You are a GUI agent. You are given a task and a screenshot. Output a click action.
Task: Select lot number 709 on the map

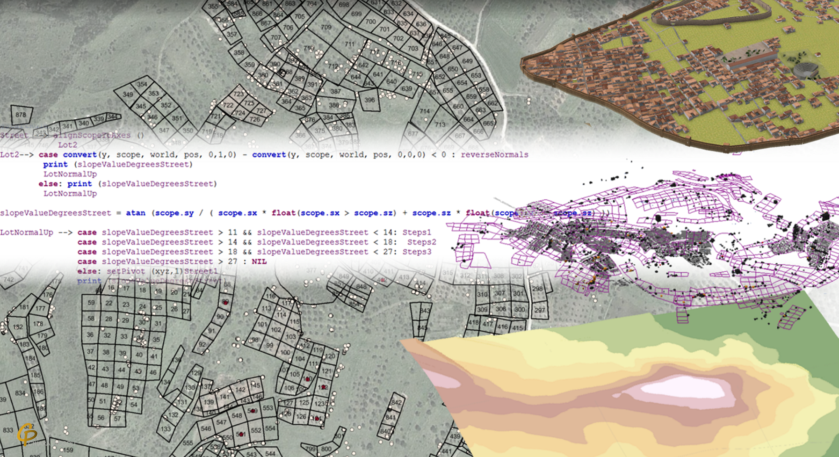pyautogui.click(x=326, y=27)
